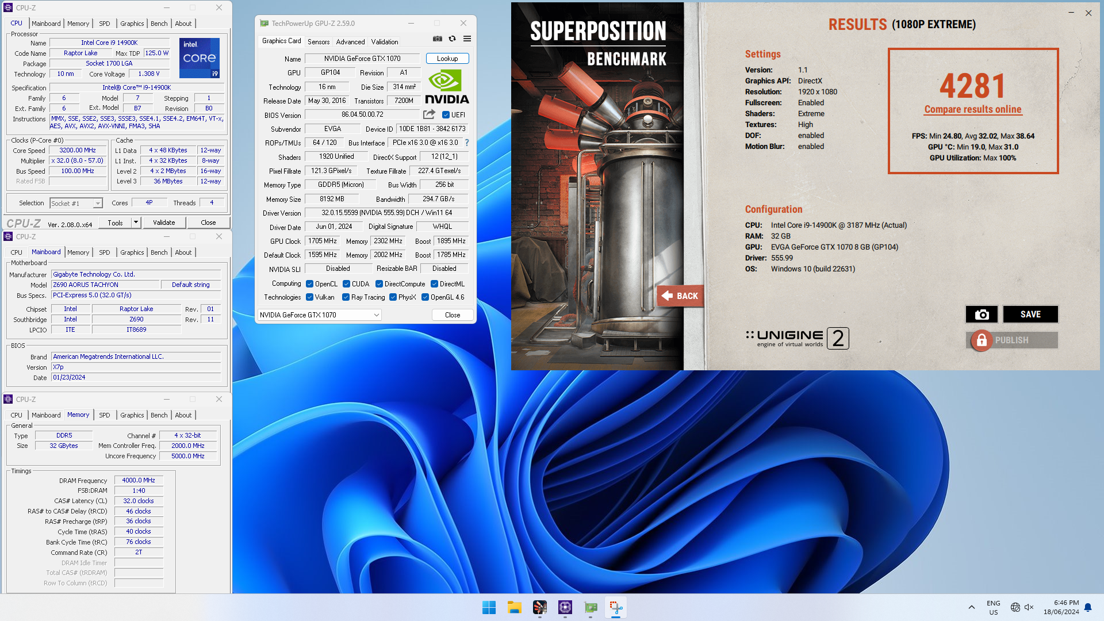The height and width of the screenshot is (621, 1104).
Task: Click the Close button in GPU-Z
Action: pyautogui.click(x=453, y=315)
